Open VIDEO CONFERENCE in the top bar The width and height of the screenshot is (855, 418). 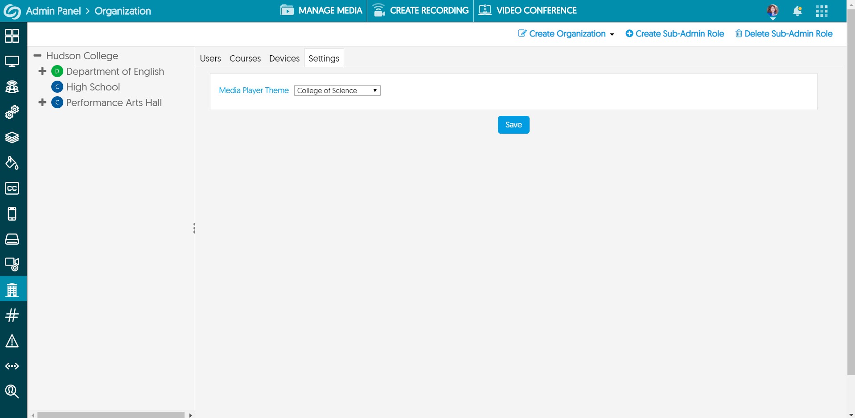tap(528, 11)
